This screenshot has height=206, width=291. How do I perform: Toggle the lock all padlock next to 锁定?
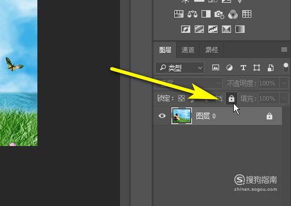(232, 98)
